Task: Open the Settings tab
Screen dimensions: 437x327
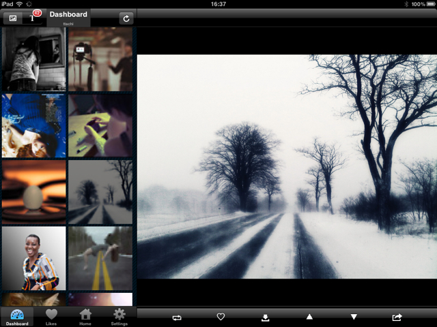Action: click(119, 317)
